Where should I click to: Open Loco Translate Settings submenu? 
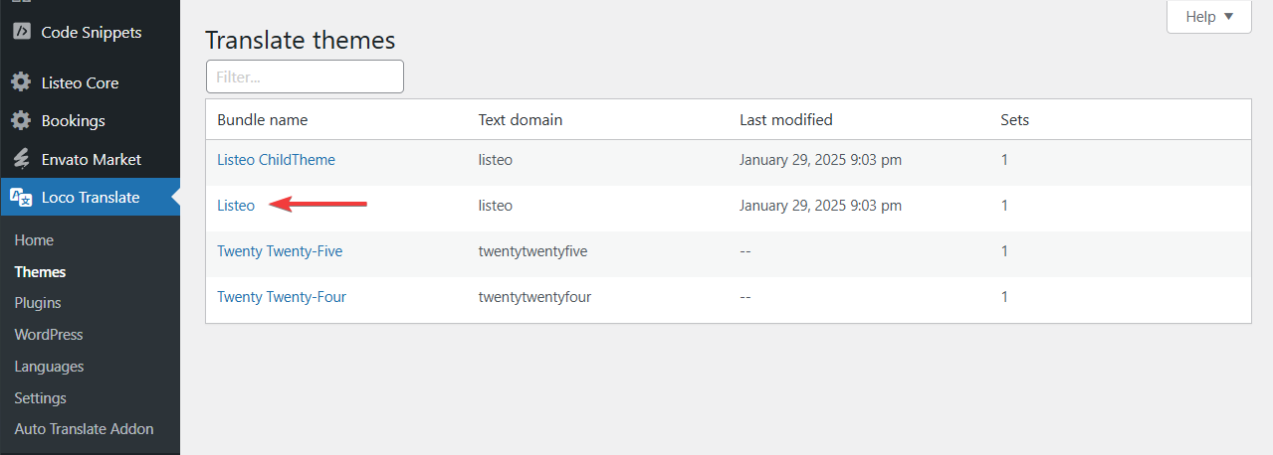click(x=40, y=398)
